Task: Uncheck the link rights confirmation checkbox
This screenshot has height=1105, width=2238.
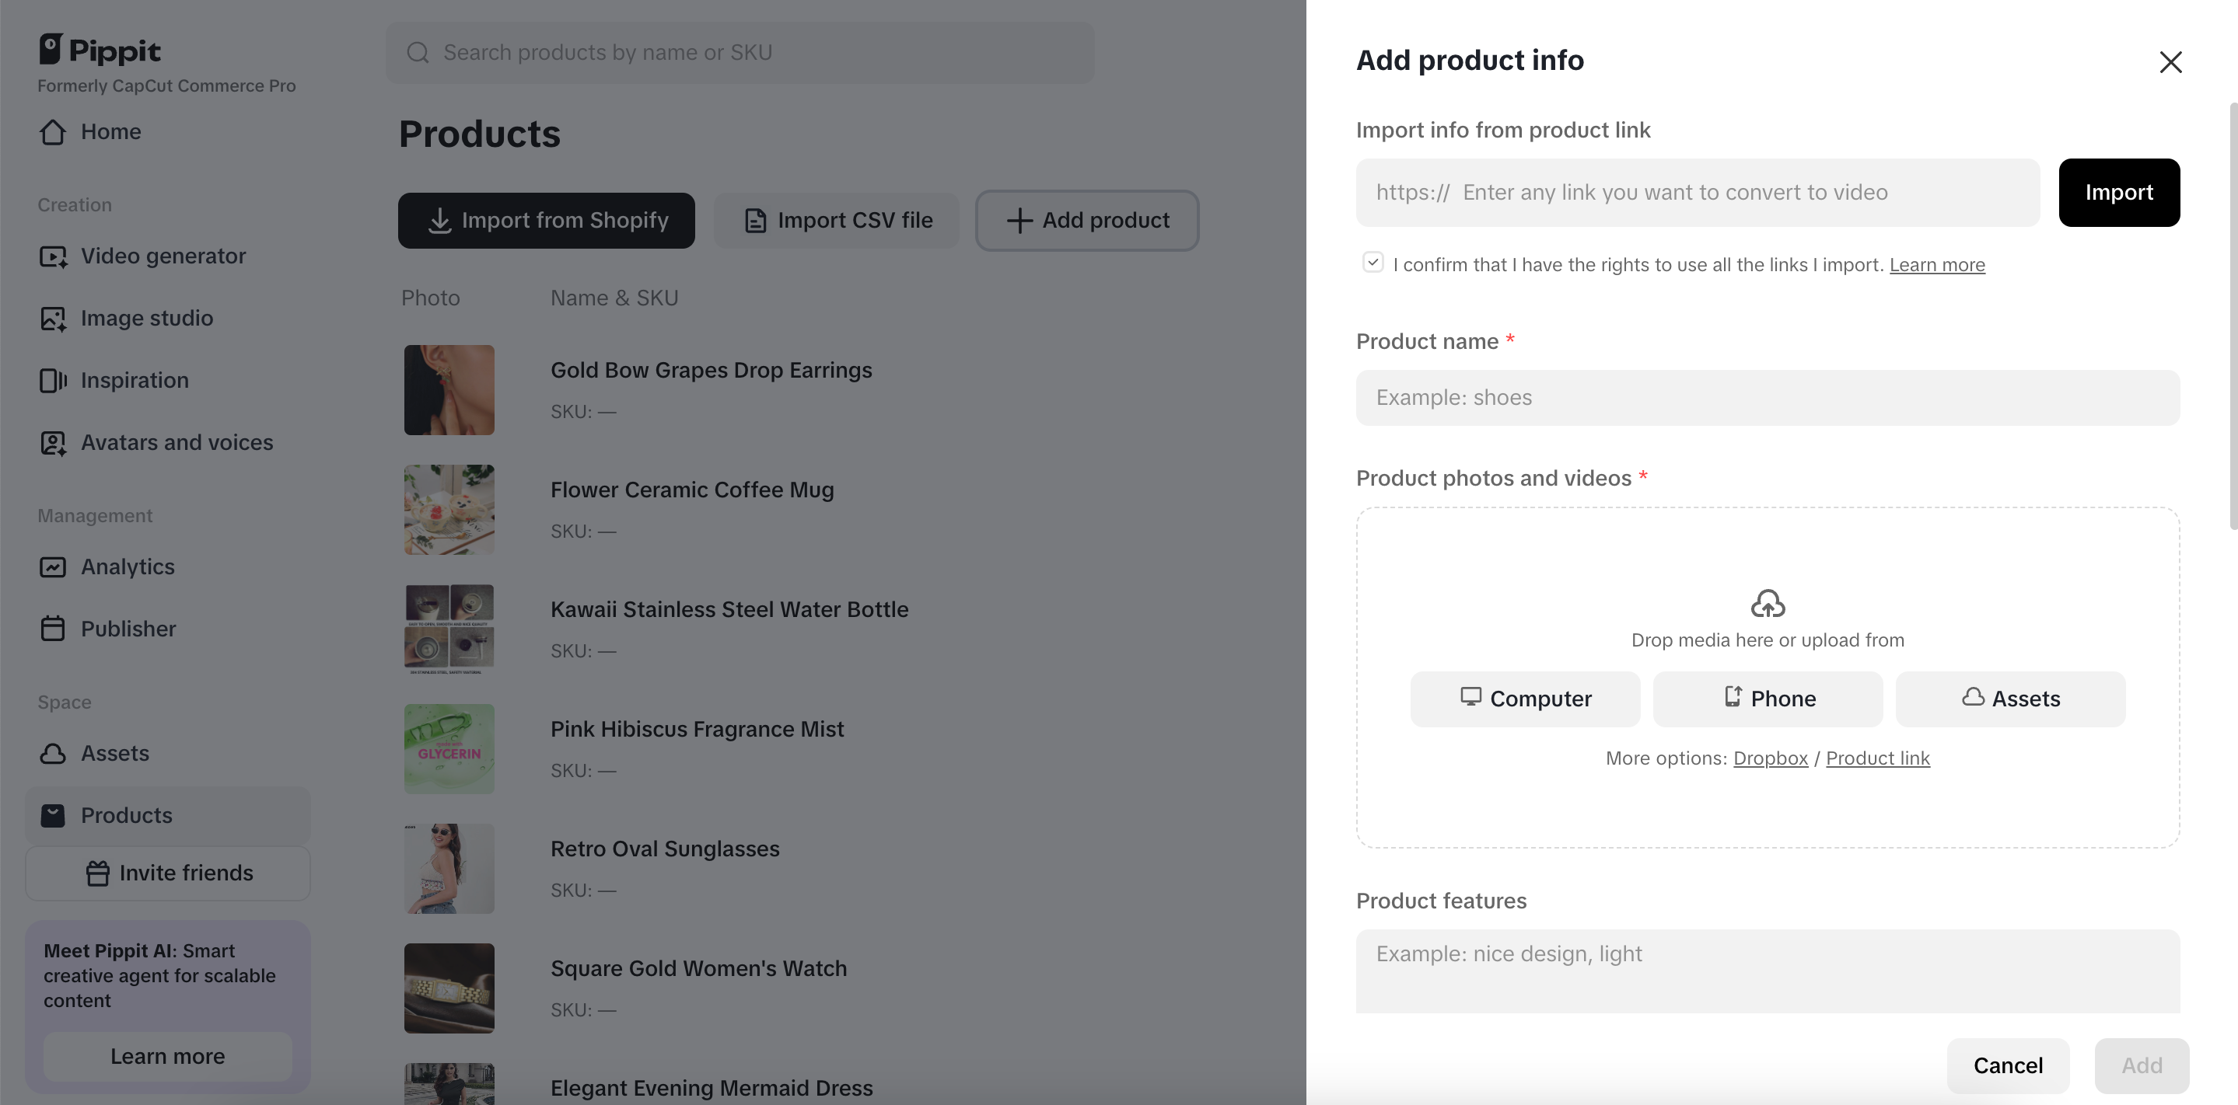Action: [x=1372, y=261]
